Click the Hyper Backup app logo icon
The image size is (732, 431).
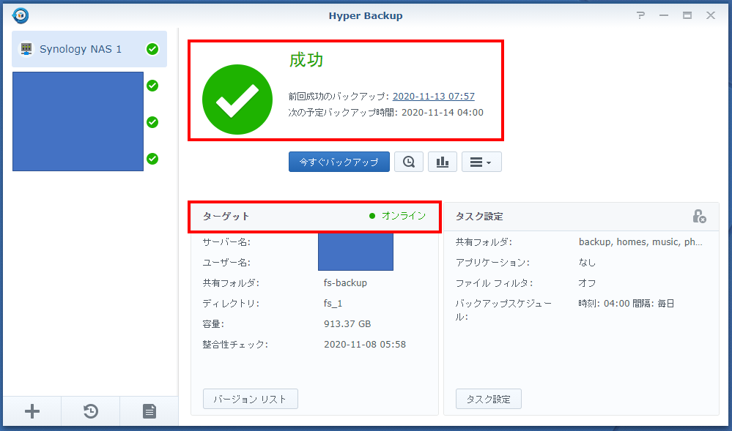[21, 15]
